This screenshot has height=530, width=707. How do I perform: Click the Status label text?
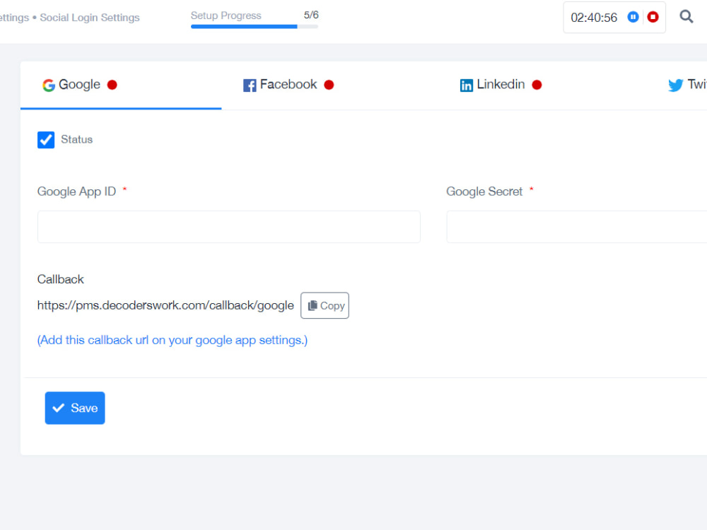pyautogui.click(x=76, y=140)
